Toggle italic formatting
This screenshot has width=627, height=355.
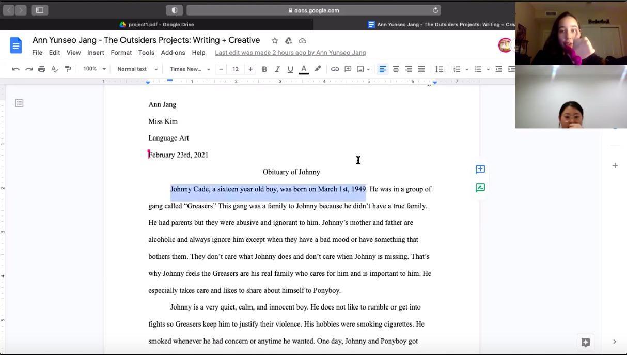click(x=277, y=69)
